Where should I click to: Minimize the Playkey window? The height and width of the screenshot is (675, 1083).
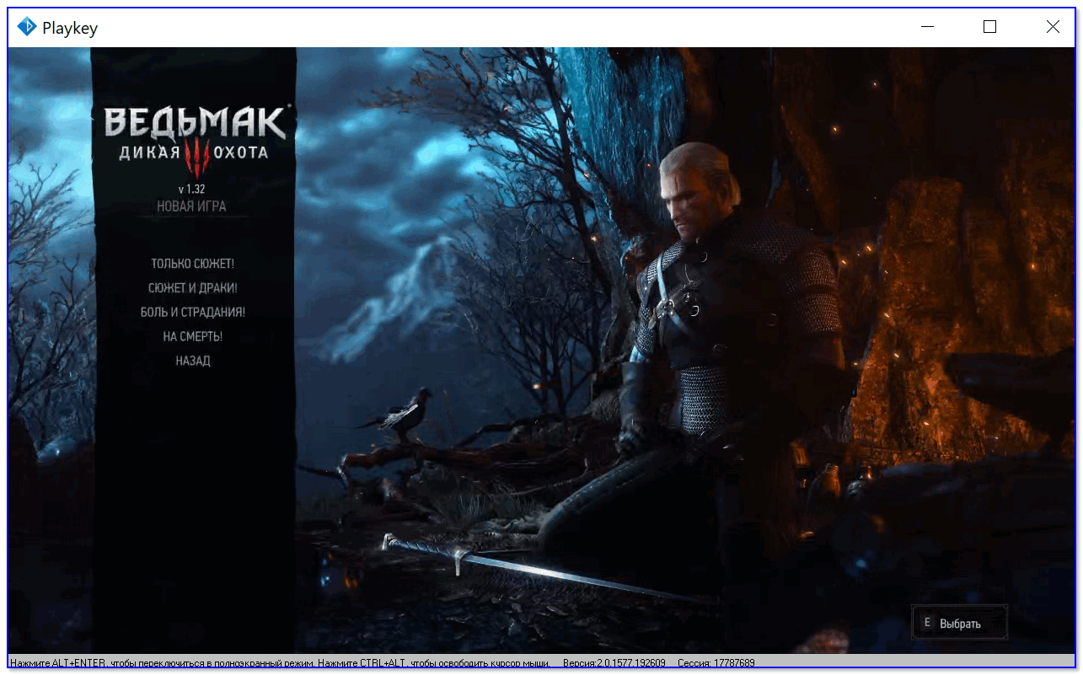[x=927, y=27]
